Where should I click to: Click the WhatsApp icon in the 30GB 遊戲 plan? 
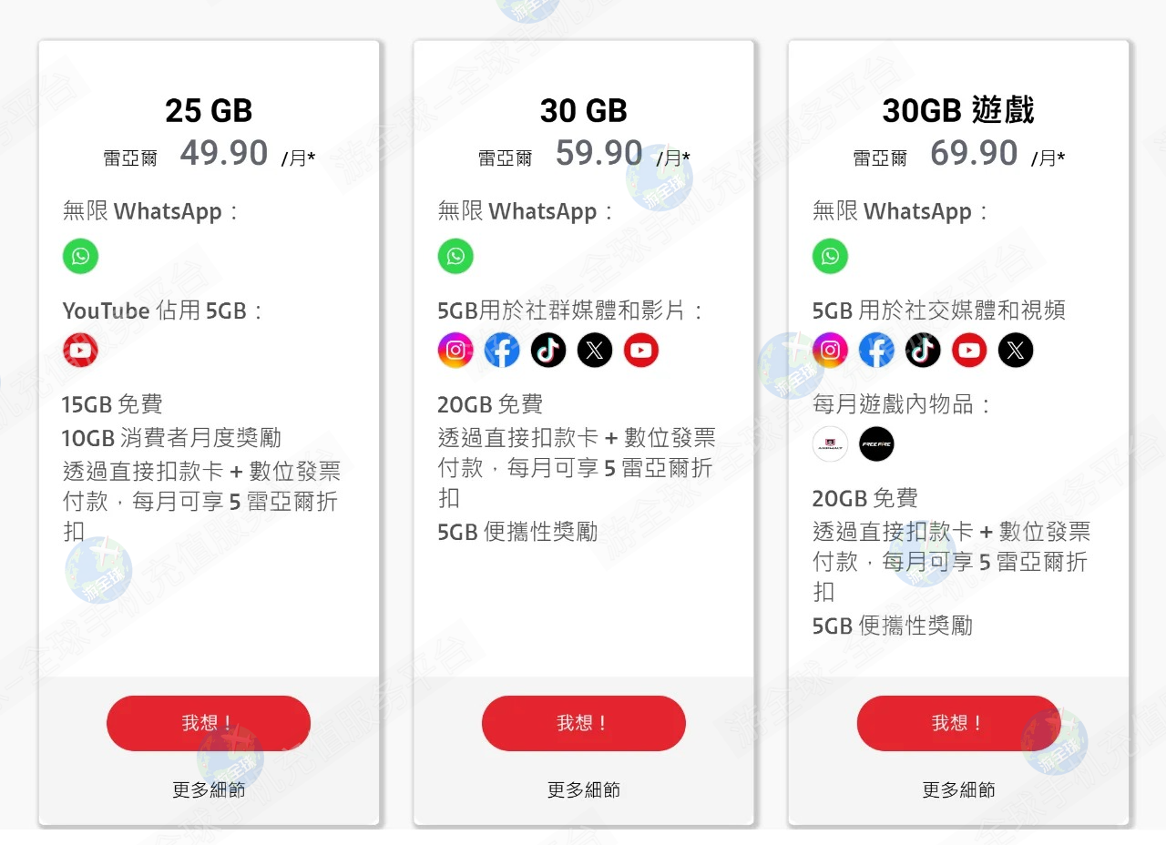(x=830, y=256)
